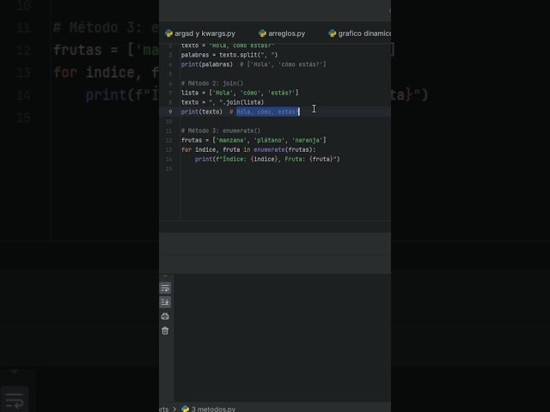Screen dimensions: 550x412
Task: Click line number 12 in the gutter
Action: click(x=169, y=140)
